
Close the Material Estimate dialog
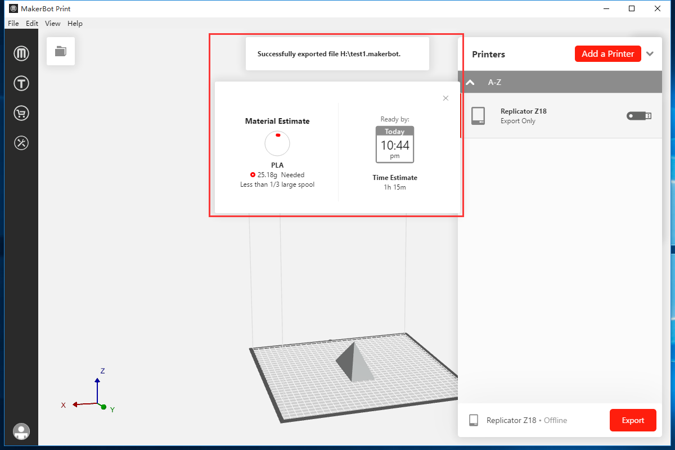pyautogui.click(x=445, y=98)
